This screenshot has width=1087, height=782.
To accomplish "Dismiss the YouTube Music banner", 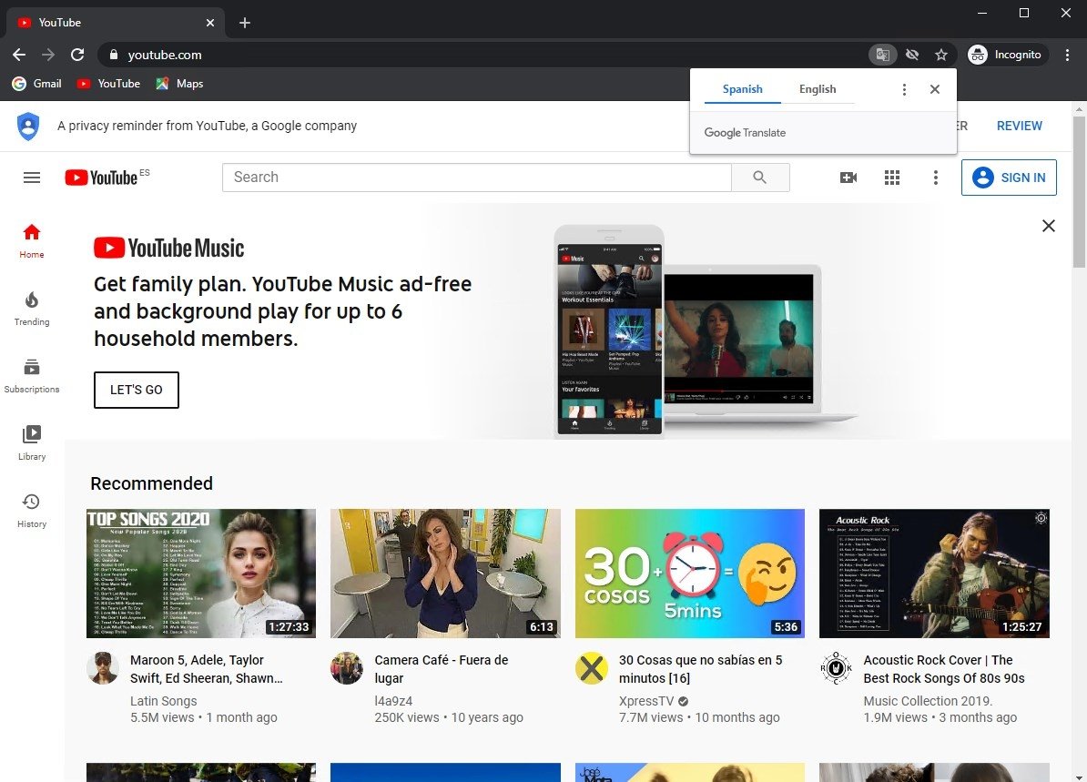I will coord(1049,226).
